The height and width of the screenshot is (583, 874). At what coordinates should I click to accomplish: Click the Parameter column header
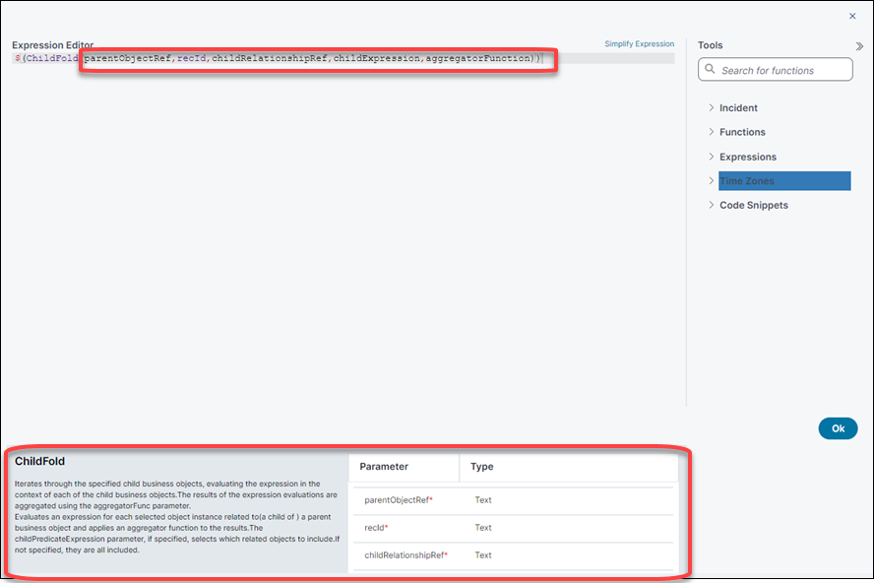384,467
